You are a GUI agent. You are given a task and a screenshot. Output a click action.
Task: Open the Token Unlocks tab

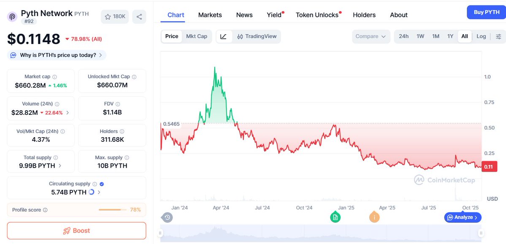point(317,15)
